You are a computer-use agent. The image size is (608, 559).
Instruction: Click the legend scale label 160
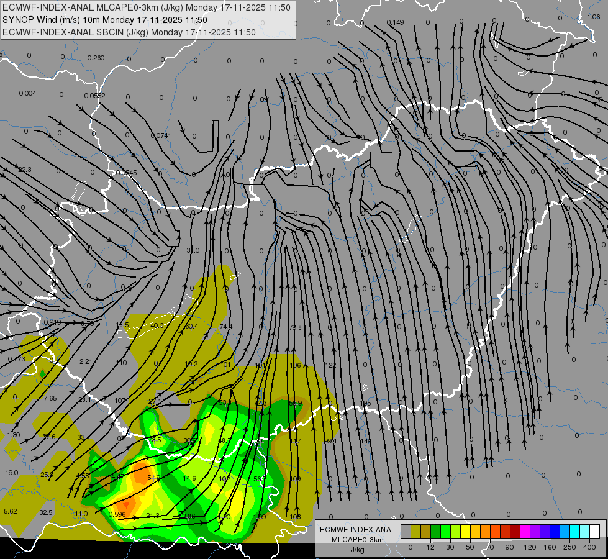point(550,547)
